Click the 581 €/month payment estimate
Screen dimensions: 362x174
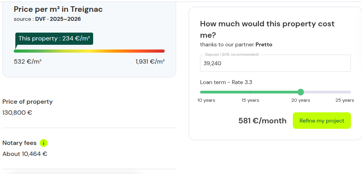263,121
